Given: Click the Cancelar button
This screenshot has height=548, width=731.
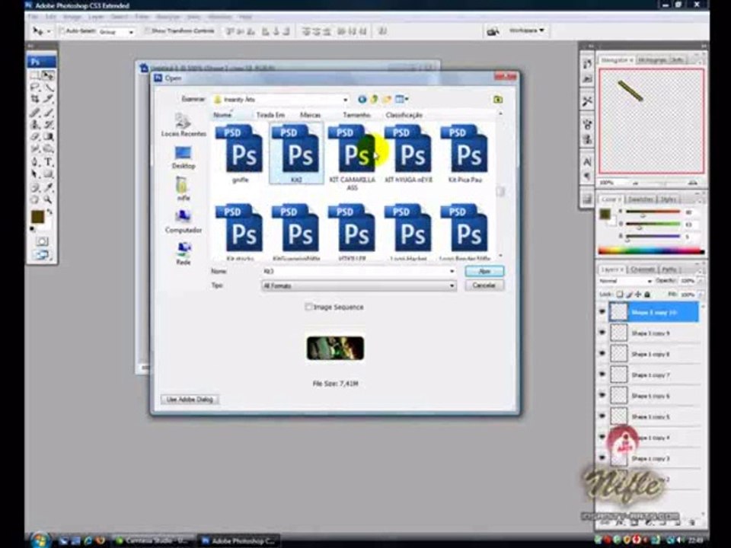Looking at the screenshot, I should 484,285.
